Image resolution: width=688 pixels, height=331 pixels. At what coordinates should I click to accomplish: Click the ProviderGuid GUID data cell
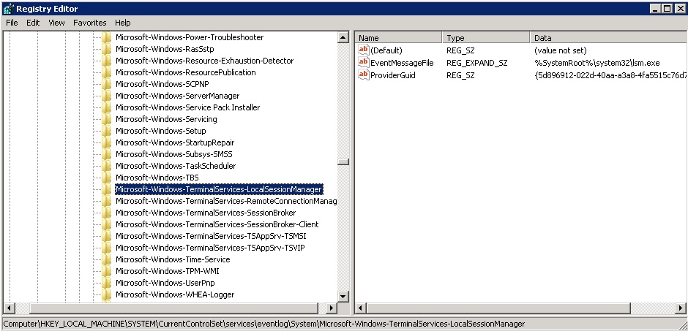610,75
